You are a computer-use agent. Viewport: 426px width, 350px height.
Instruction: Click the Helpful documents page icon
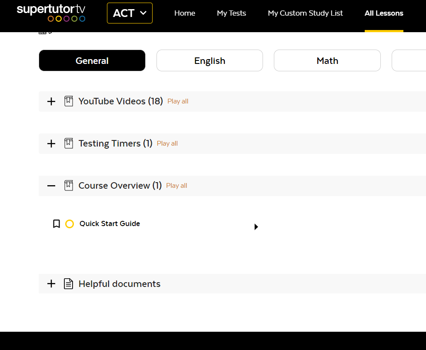click(x=69, y=284)
